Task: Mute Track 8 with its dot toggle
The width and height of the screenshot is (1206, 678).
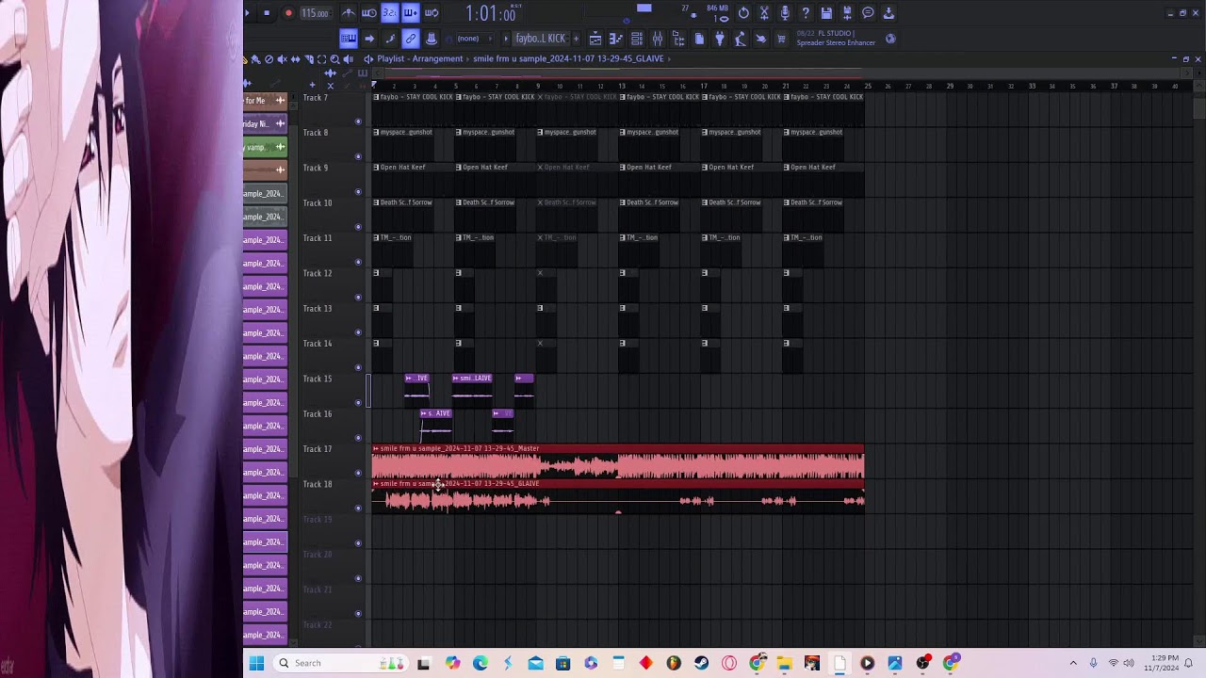Action: tap(358, 156)
